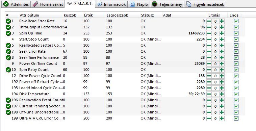
Task: Toggle enable checkbox for Start/Stop Count
Action: click(236, 39)
